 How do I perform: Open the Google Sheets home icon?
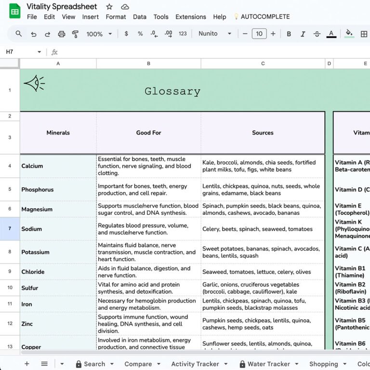[14, 11]
